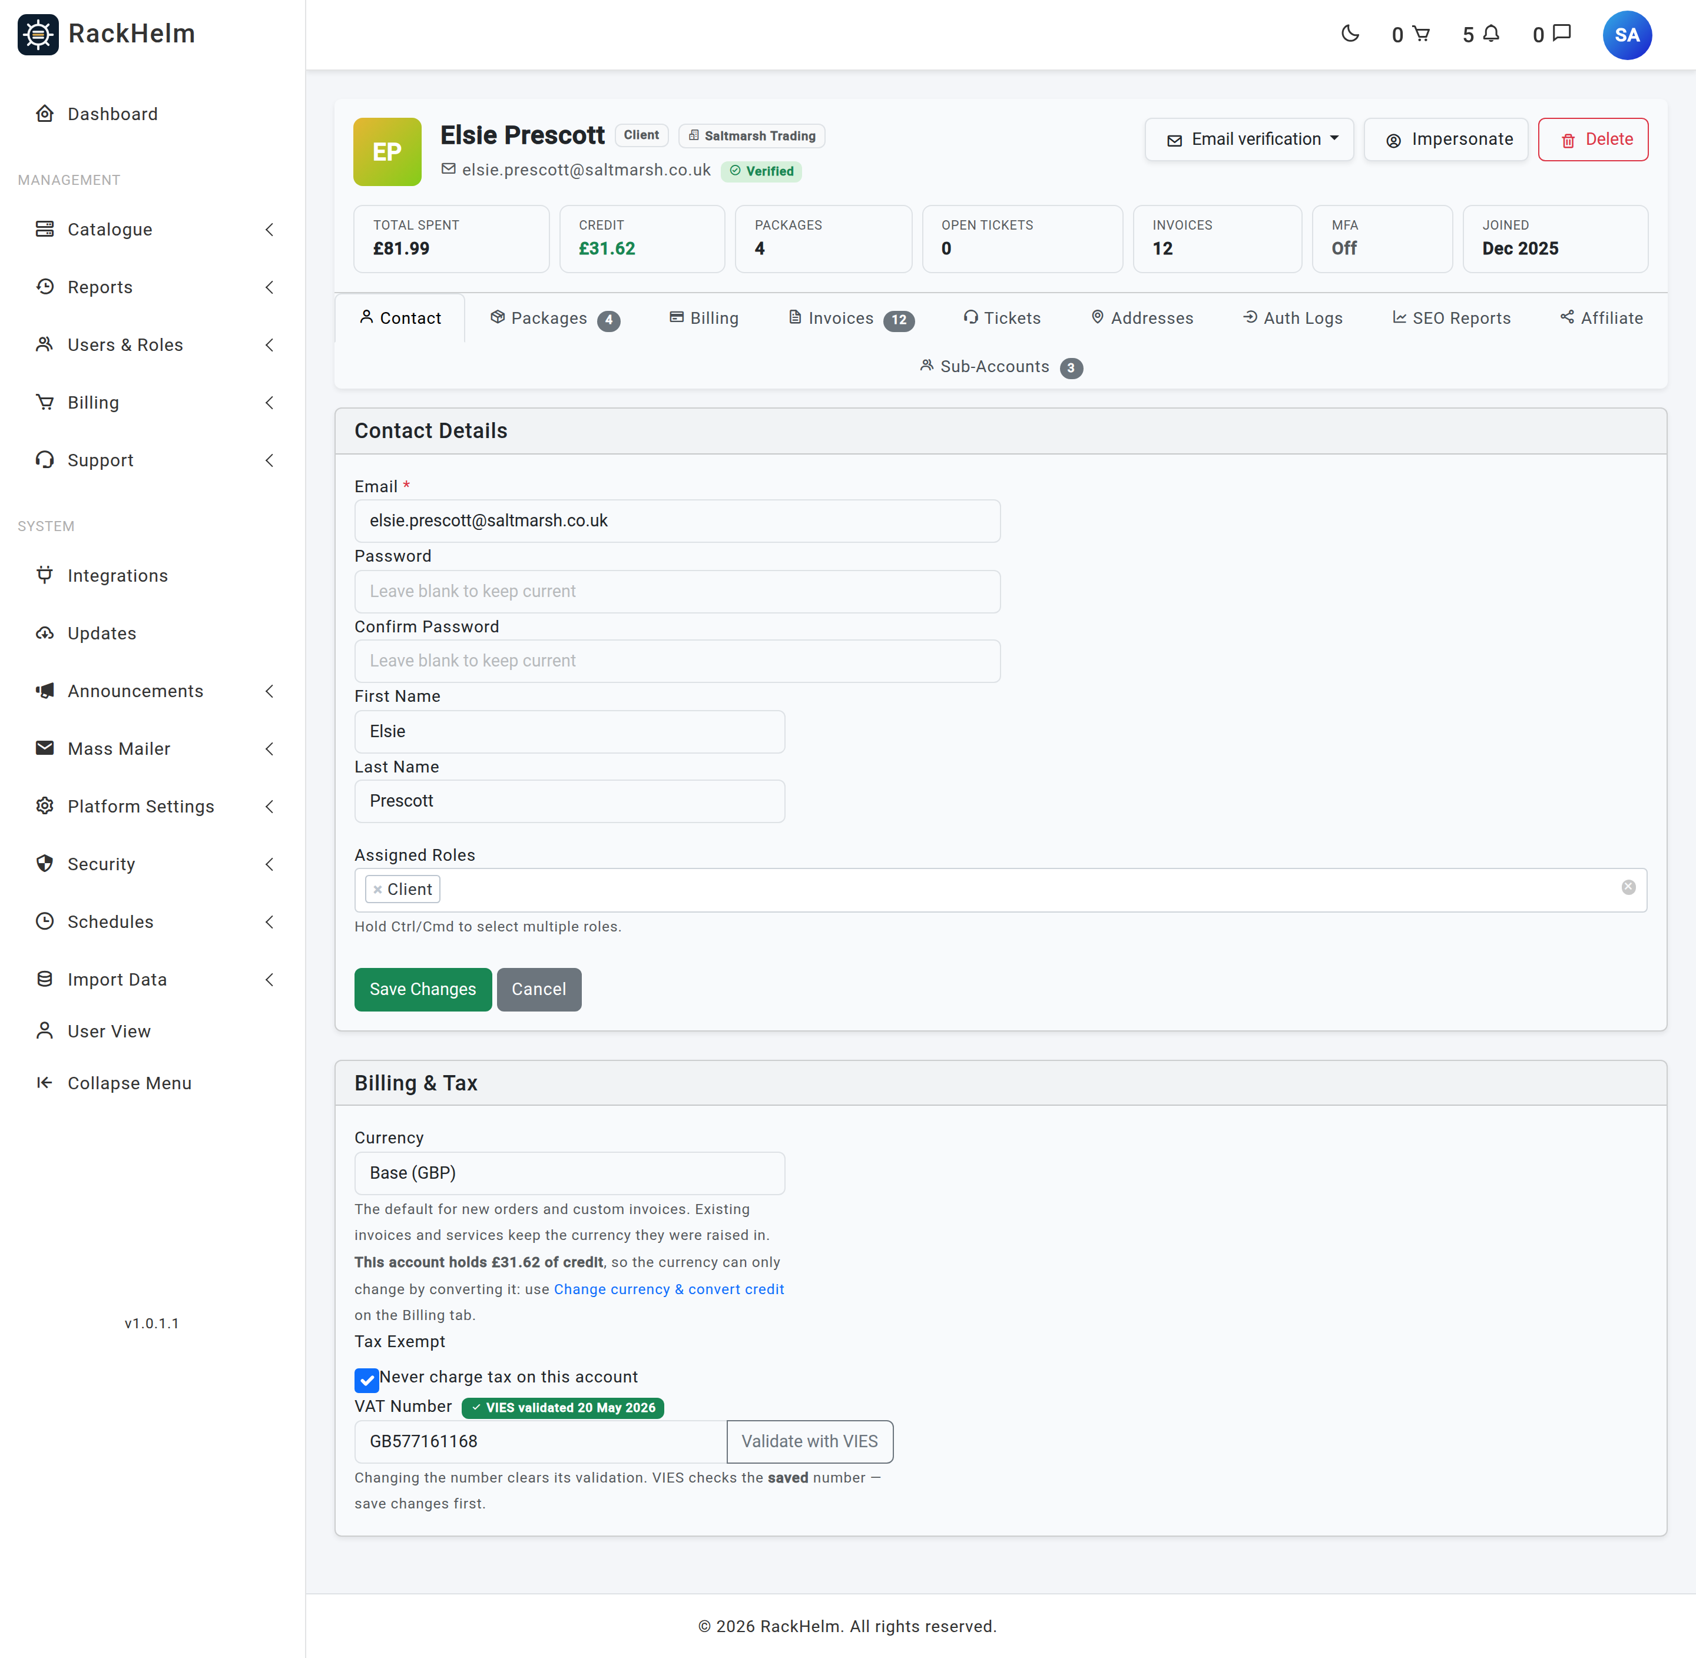1696x1658 pixels.
Task: Toggle dark mode moon icon
Action: (x=1350, y=34)
